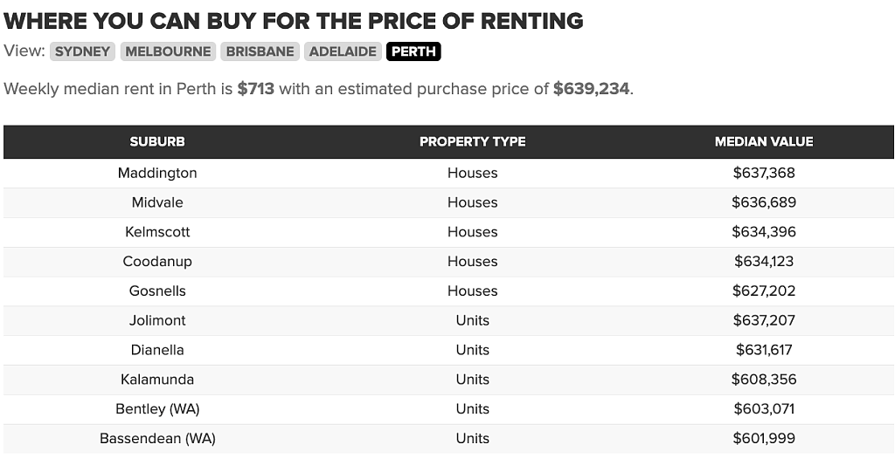Click the $637,368 median value cell
Viewport: 895px width, 472px height.
pos(764,173)
